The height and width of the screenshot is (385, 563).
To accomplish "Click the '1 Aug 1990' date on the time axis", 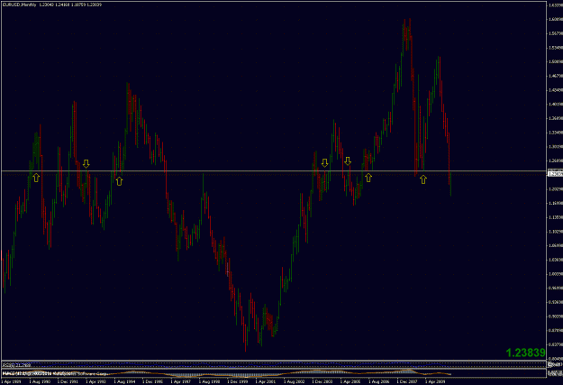I will [40, 381].
